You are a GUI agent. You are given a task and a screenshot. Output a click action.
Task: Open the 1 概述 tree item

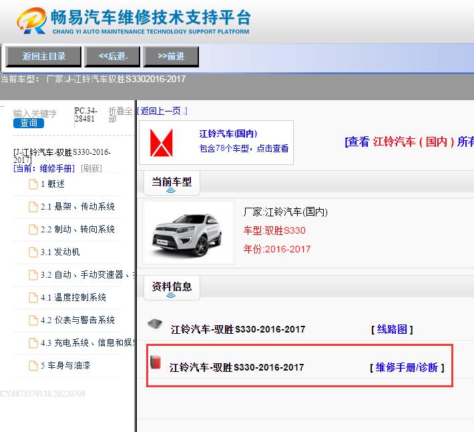click(x=53, y=184)
